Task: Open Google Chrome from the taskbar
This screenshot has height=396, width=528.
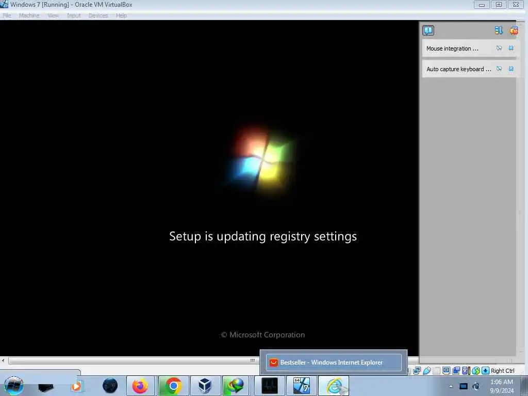Action: point(173,386)
